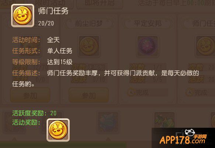Tap the gold coin icon next to 活动奖励
Viewport: 215px width, 148px height.
[x=58, y=130]
